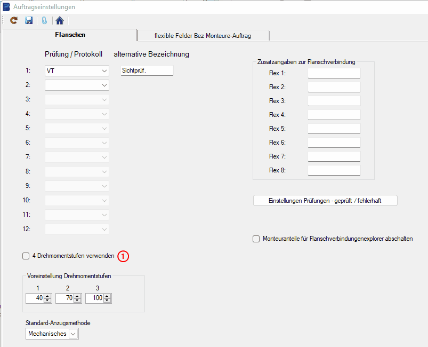Enable '4 Drehmomentstufen verwenden' checkbox
428x347 pixels.
click(x=26, y=256)
